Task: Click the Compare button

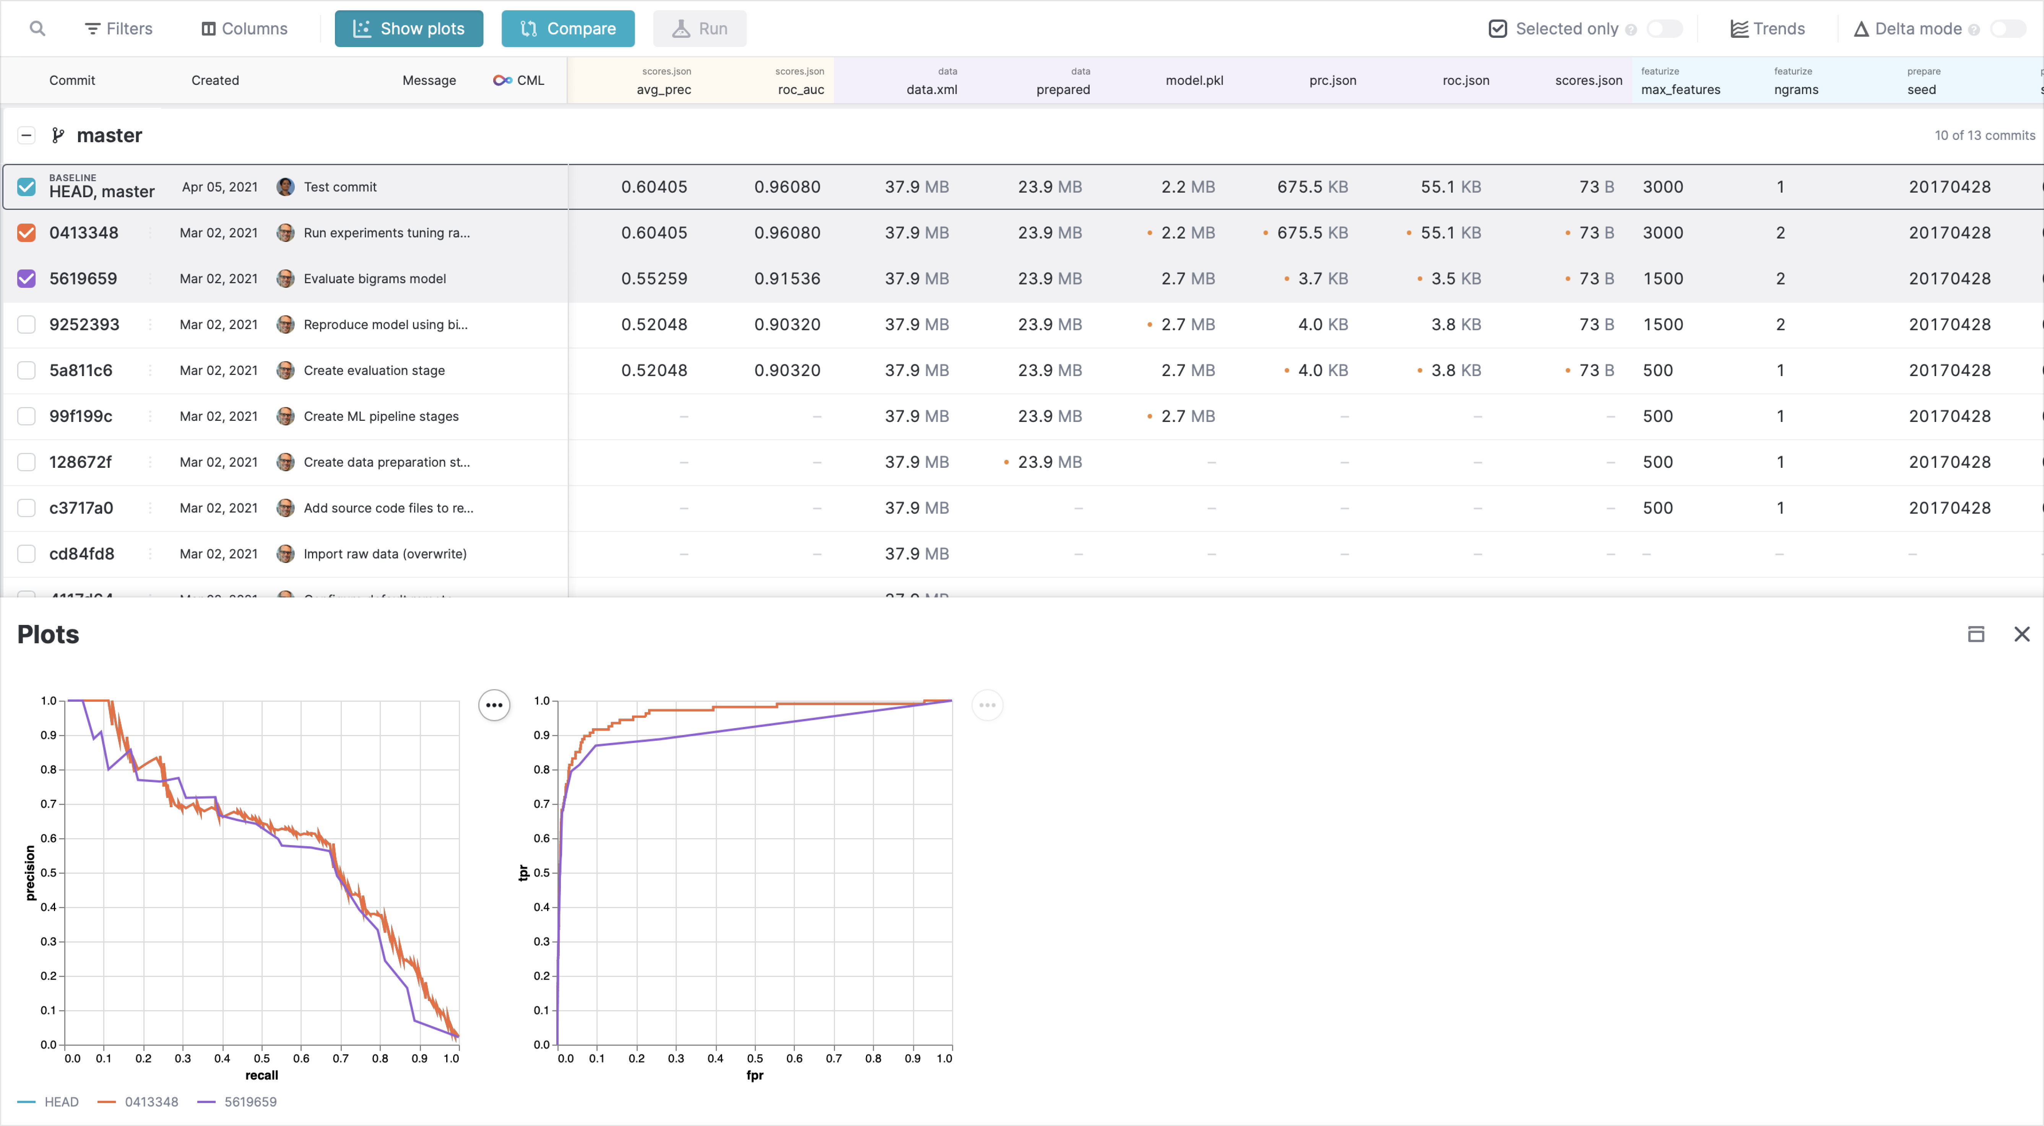Action: click(x=568, y=29)
